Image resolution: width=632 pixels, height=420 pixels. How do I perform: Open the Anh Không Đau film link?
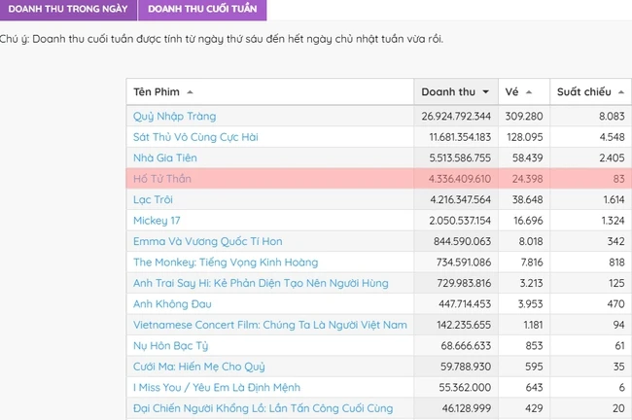tap(172, 304)
